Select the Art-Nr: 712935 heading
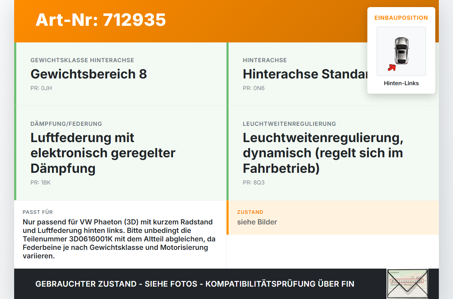This screenshot has width=453, height=299. click(x=101, y=20)
